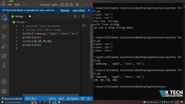Click the Command Prompt title bar icon
Screen dimensions: 185x104
click(x=94, y=1)
